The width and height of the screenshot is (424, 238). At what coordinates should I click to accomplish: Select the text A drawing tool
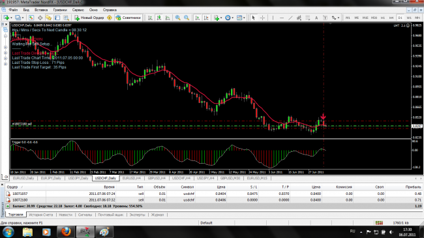click(x=316, y=18)
